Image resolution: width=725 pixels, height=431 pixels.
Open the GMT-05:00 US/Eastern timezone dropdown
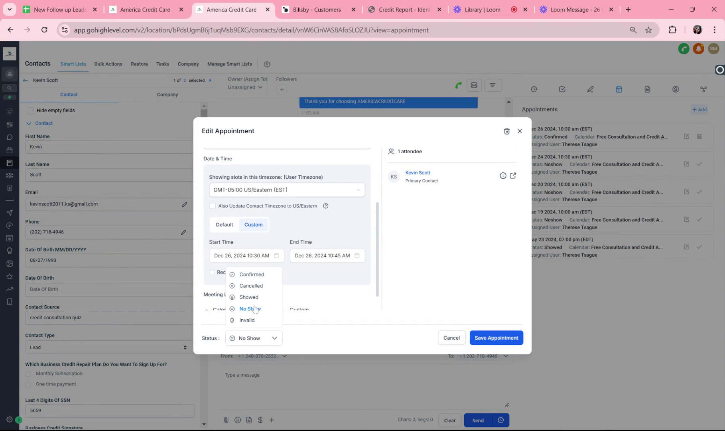(x=287, y=190)
